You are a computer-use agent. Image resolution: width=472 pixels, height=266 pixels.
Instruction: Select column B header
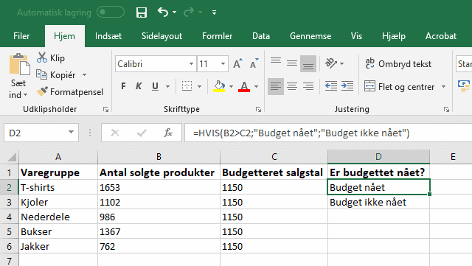[159, 156]
